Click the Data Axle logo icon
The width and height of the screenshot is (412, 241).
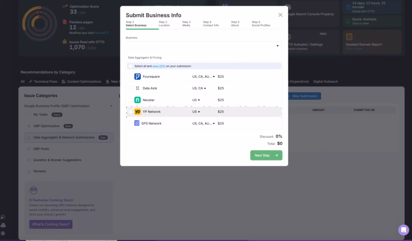(x=138, y=88)
